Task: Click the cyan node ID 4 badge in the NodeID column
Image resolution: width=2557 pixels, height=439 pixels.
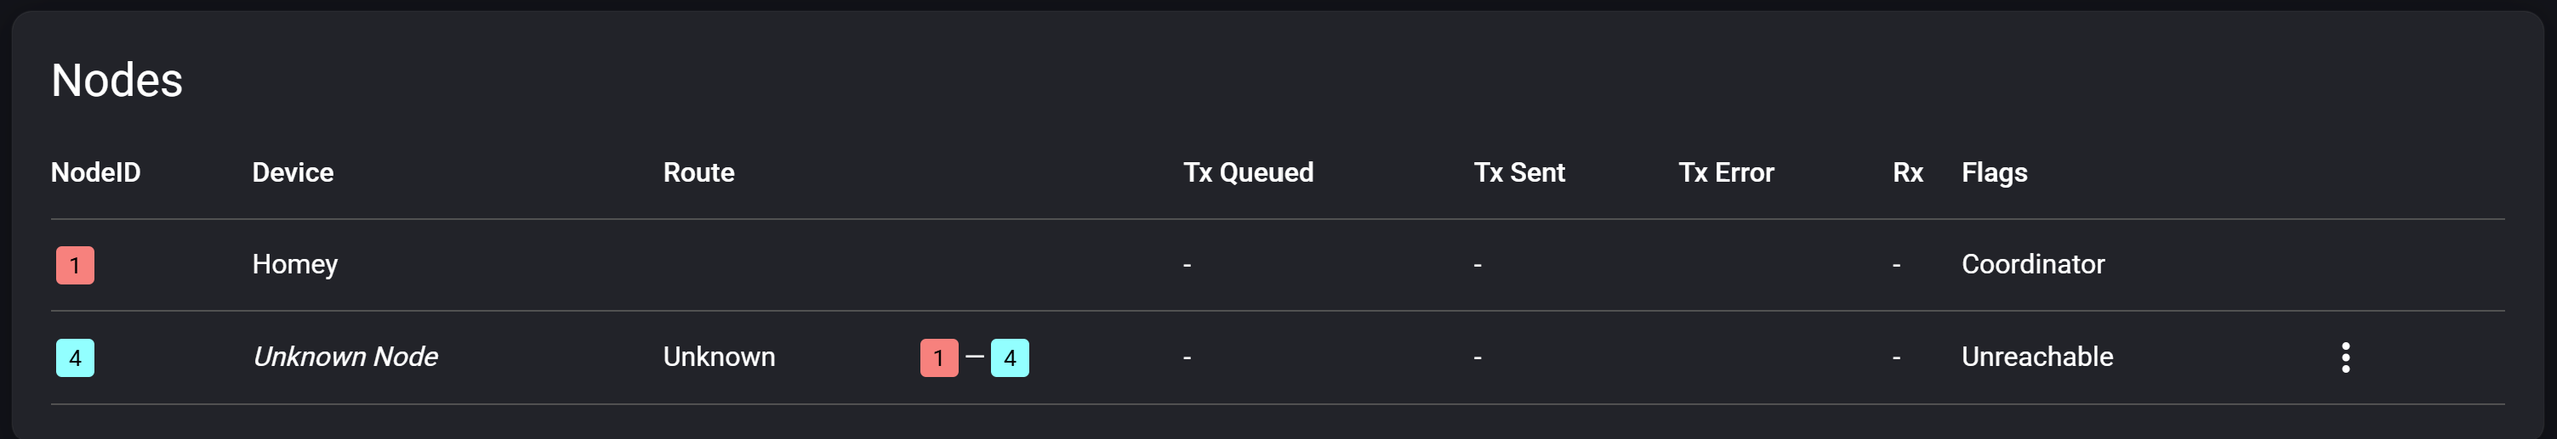Action: click(76, 357)
